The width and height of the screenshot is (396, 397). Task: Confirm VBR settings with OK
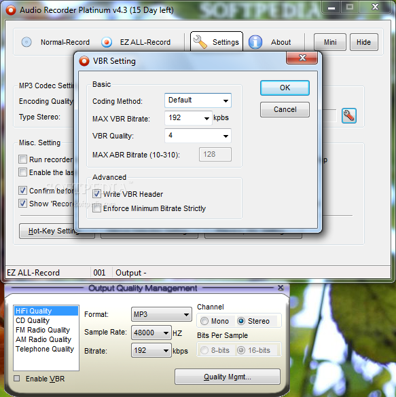pyautogui.click(x=285, y=88)
